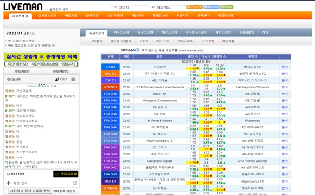Click the 아이디 login field

point(133,7)
